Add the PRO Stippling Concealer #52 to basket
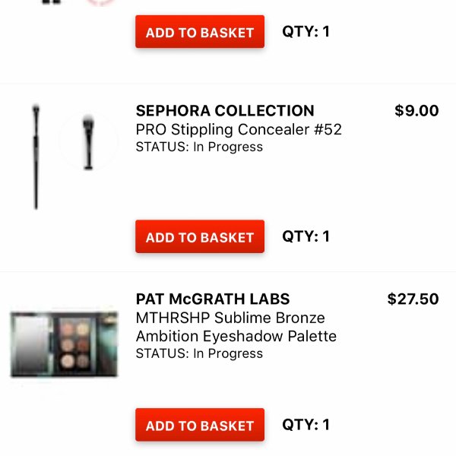The image size is (456, 456). [x=200, y=236]
